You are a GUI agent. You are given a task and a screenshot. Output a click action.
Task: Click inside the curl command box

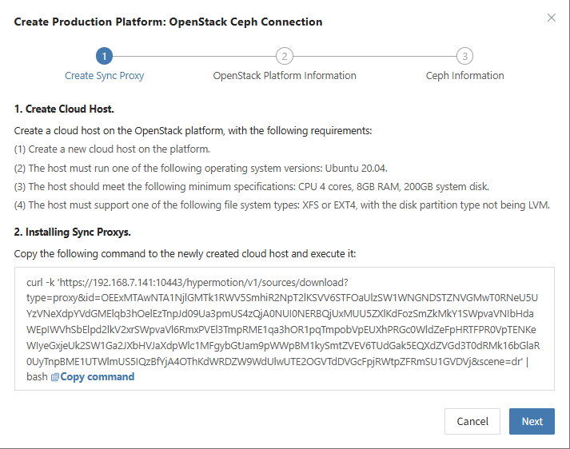(x=285, y=328)
